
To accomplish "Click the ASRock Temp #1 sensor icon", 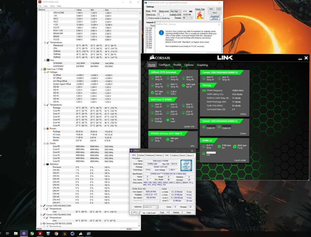I will [152, 78].
